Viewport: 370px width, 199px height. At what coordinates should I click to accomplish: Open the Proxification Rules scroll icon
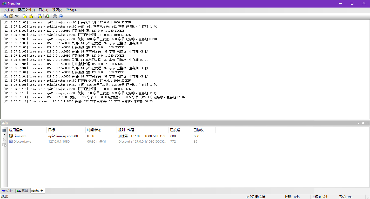tap(11, 16)
